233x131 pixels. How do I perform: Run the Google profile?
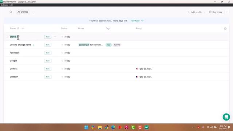coord(48,61)
